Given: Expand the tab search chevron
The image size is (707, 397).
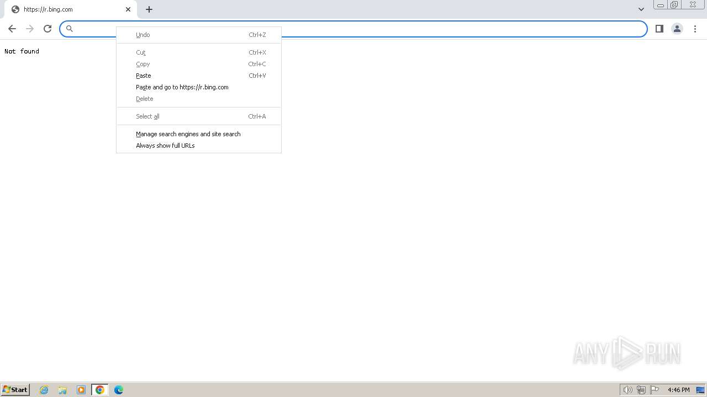Looking at the screenshot, I should pyautogui.click(x=641, y=9).
